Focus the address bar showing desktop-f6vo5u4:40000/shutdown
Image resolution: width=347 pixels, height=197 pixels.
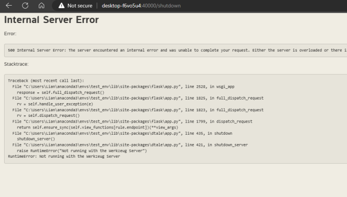tap(141, 6)
